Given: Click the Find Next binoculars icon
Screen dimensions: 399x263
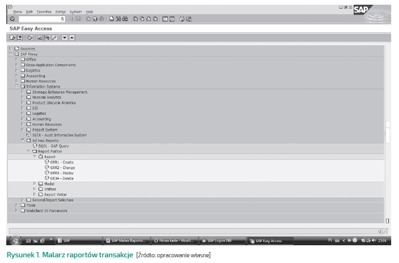Looking at the screenshot, I should [125, 19].
